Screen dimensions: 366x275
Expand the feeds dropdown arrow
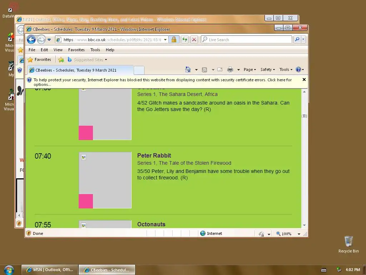(x=213, y=70)
